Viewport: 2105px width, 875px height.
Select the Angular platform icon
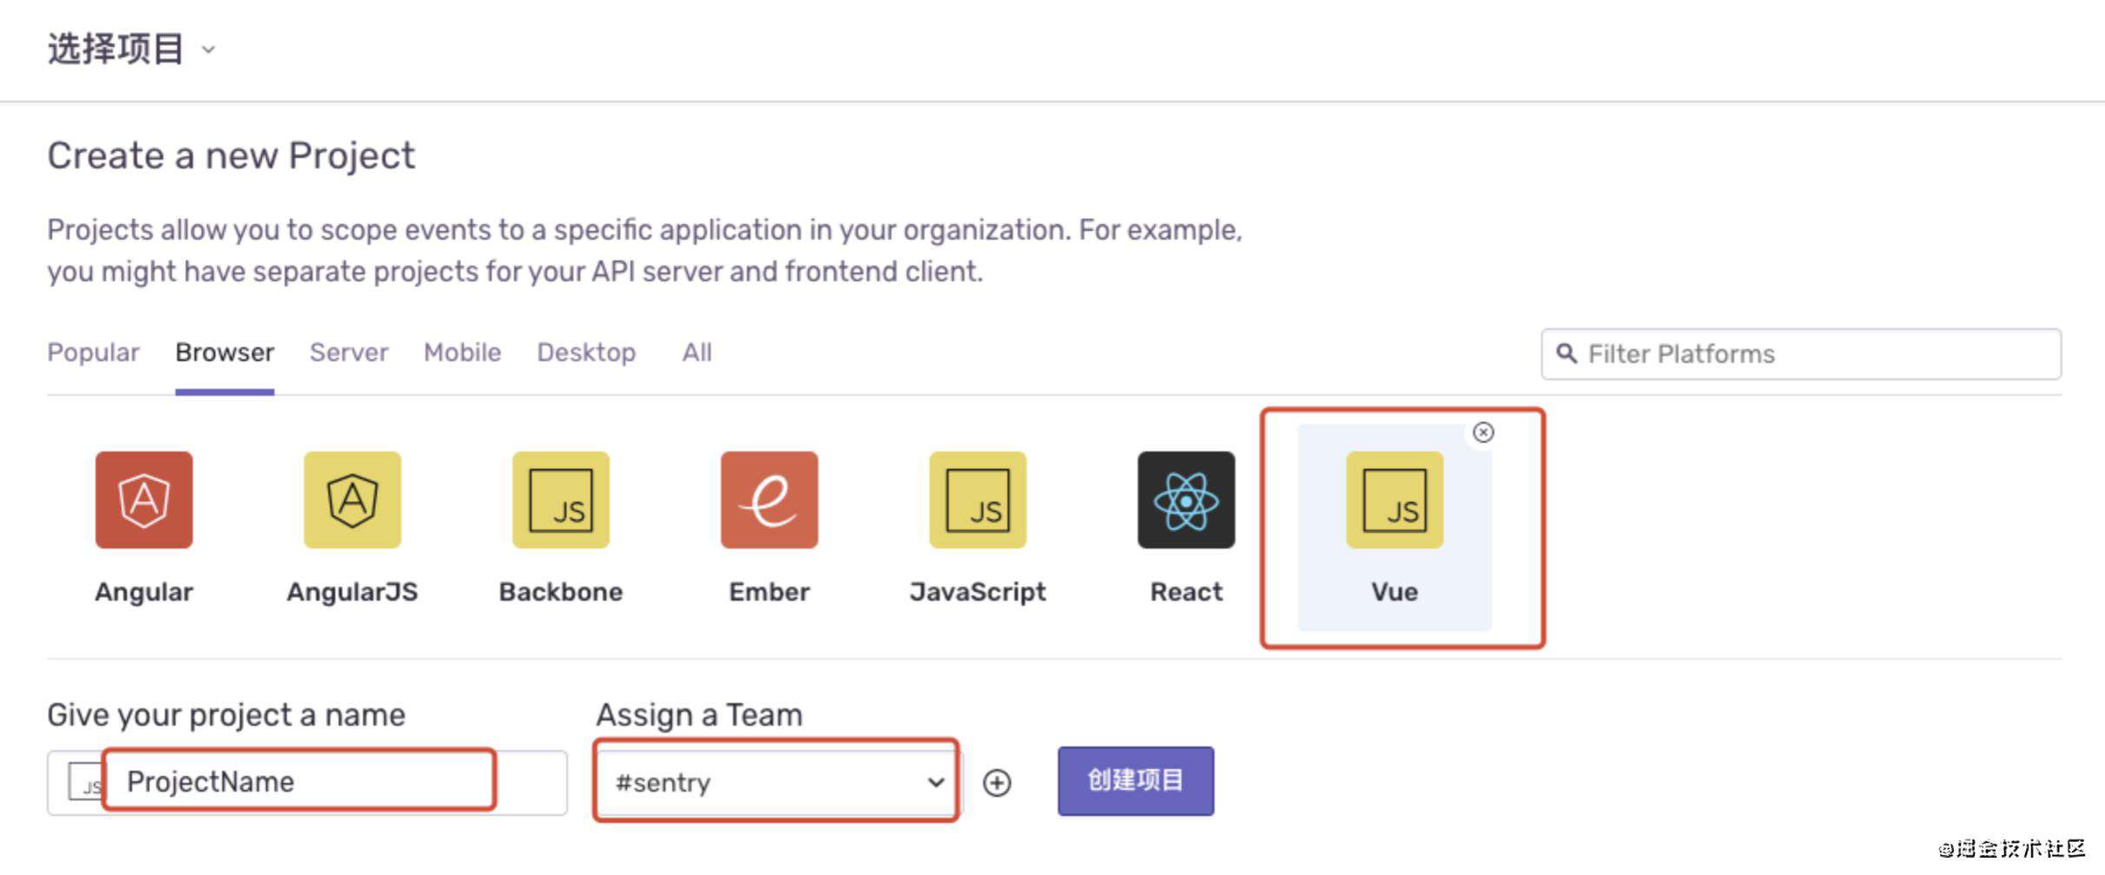pyautogui.click(x=144, y=499)
